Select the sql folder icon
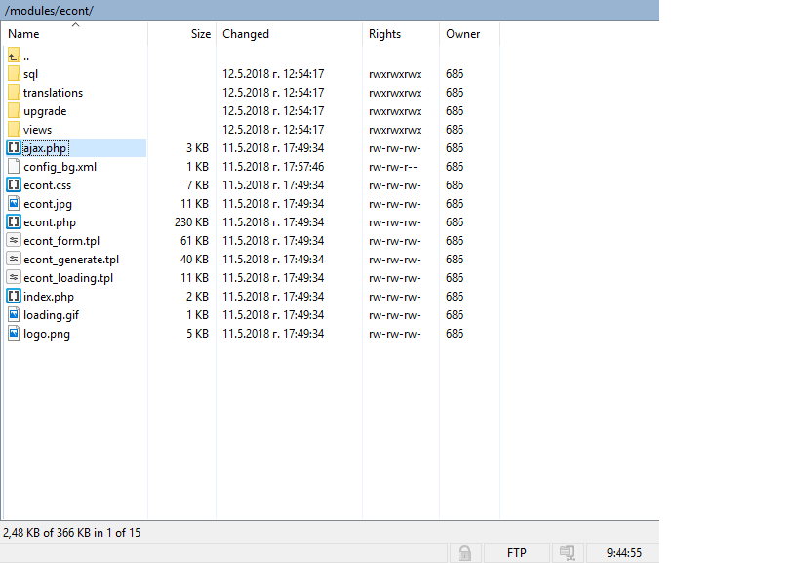The height and width of the screenshot is (563, 799). [14, 74]
